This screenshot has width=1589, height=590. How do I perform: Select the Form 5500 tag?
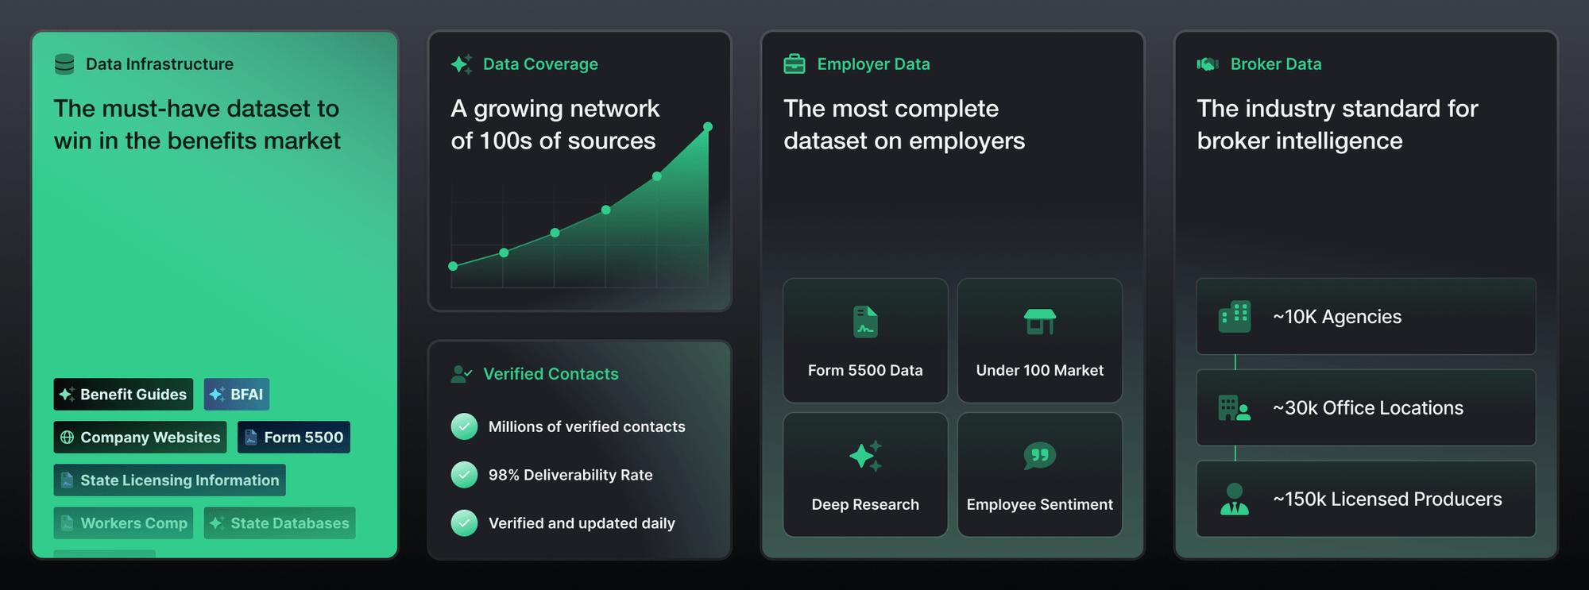pos(294,438)
